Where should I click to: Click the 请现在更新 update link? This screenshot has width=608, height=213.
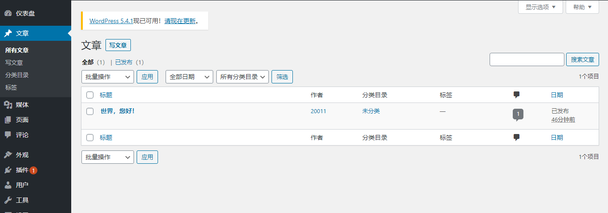[x=180, y=21]
